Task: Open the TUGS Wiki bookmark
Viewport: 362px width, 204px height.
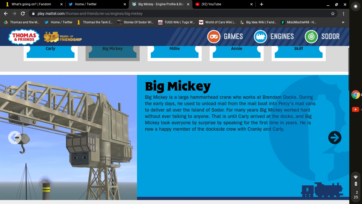Action: tap(176, 22)
